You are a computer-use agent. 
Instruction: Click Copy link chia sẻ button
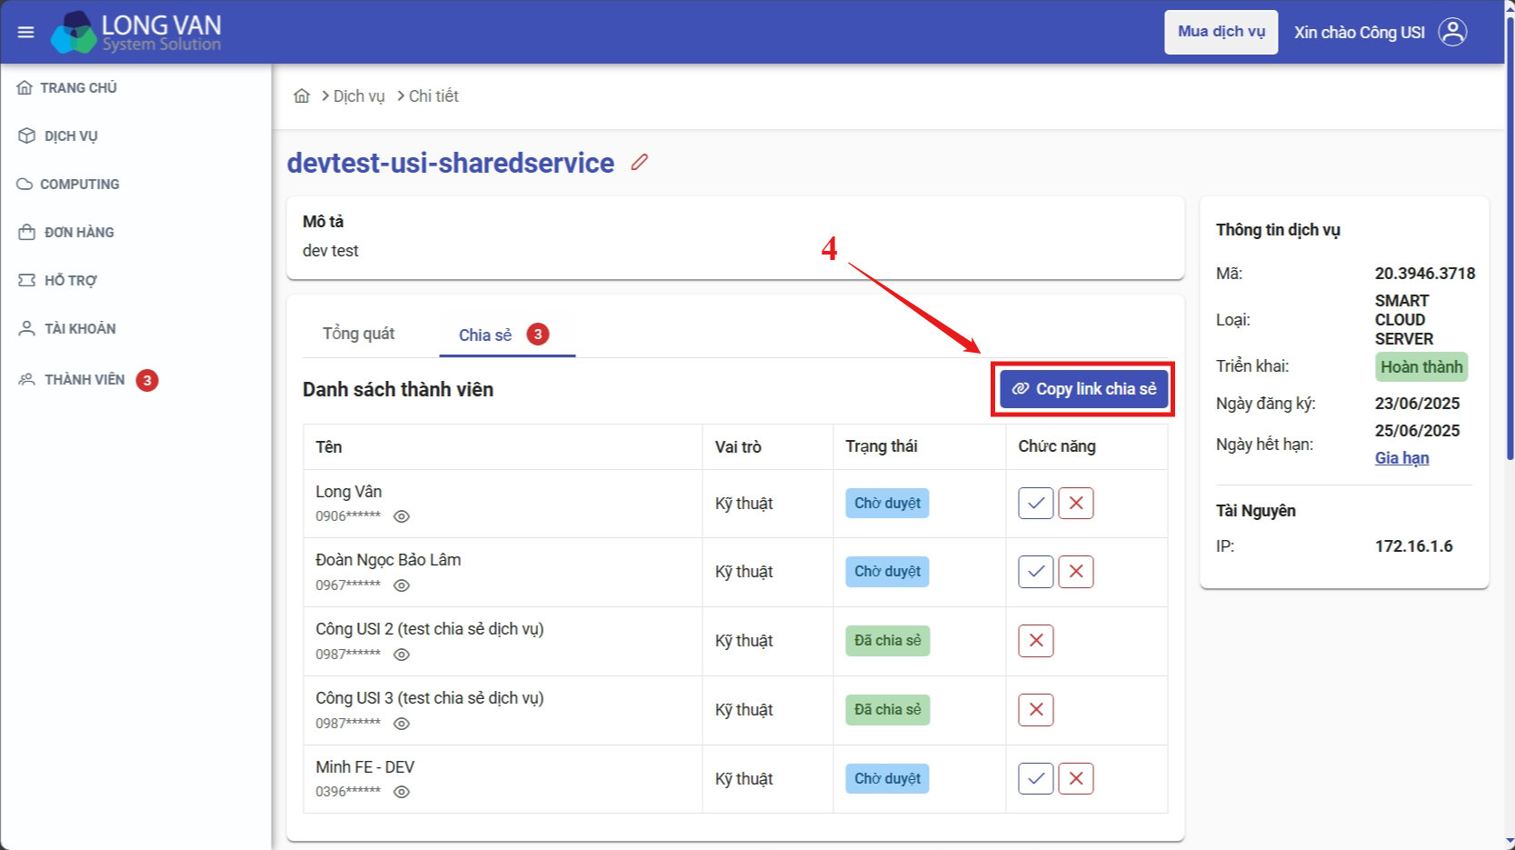point(1084,389)
